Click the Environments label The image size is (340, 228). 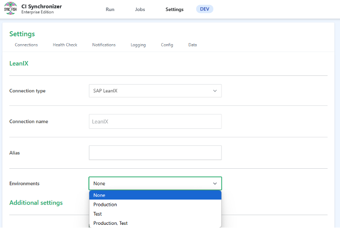(x=24, y=183)
